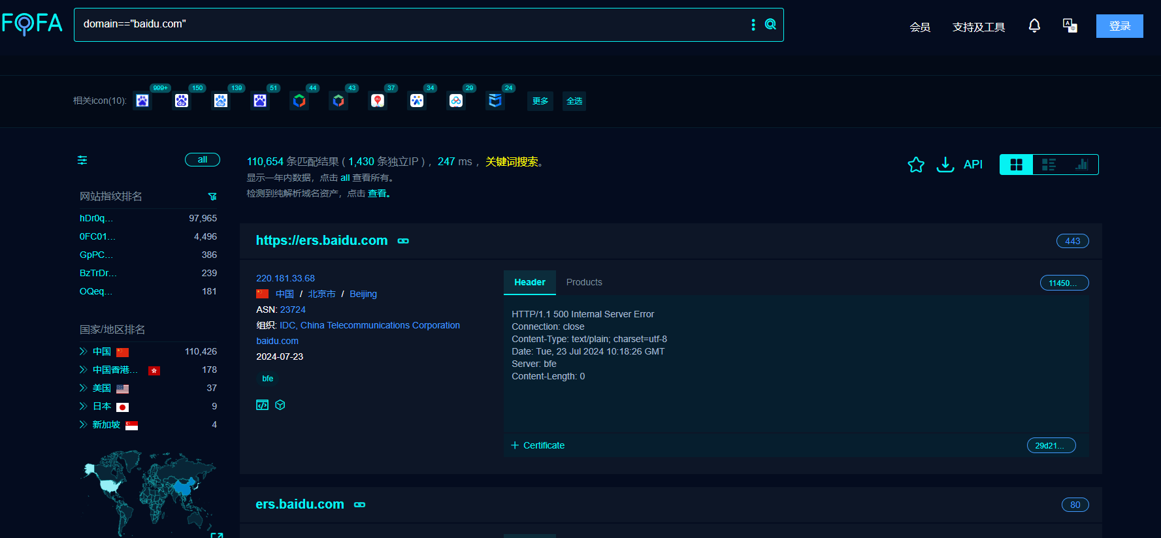The width and height of the screenshot is (1161, 538).
Task: Click IDC, China Telecommunications Corporation organization
Action: [x=370, y=325]
